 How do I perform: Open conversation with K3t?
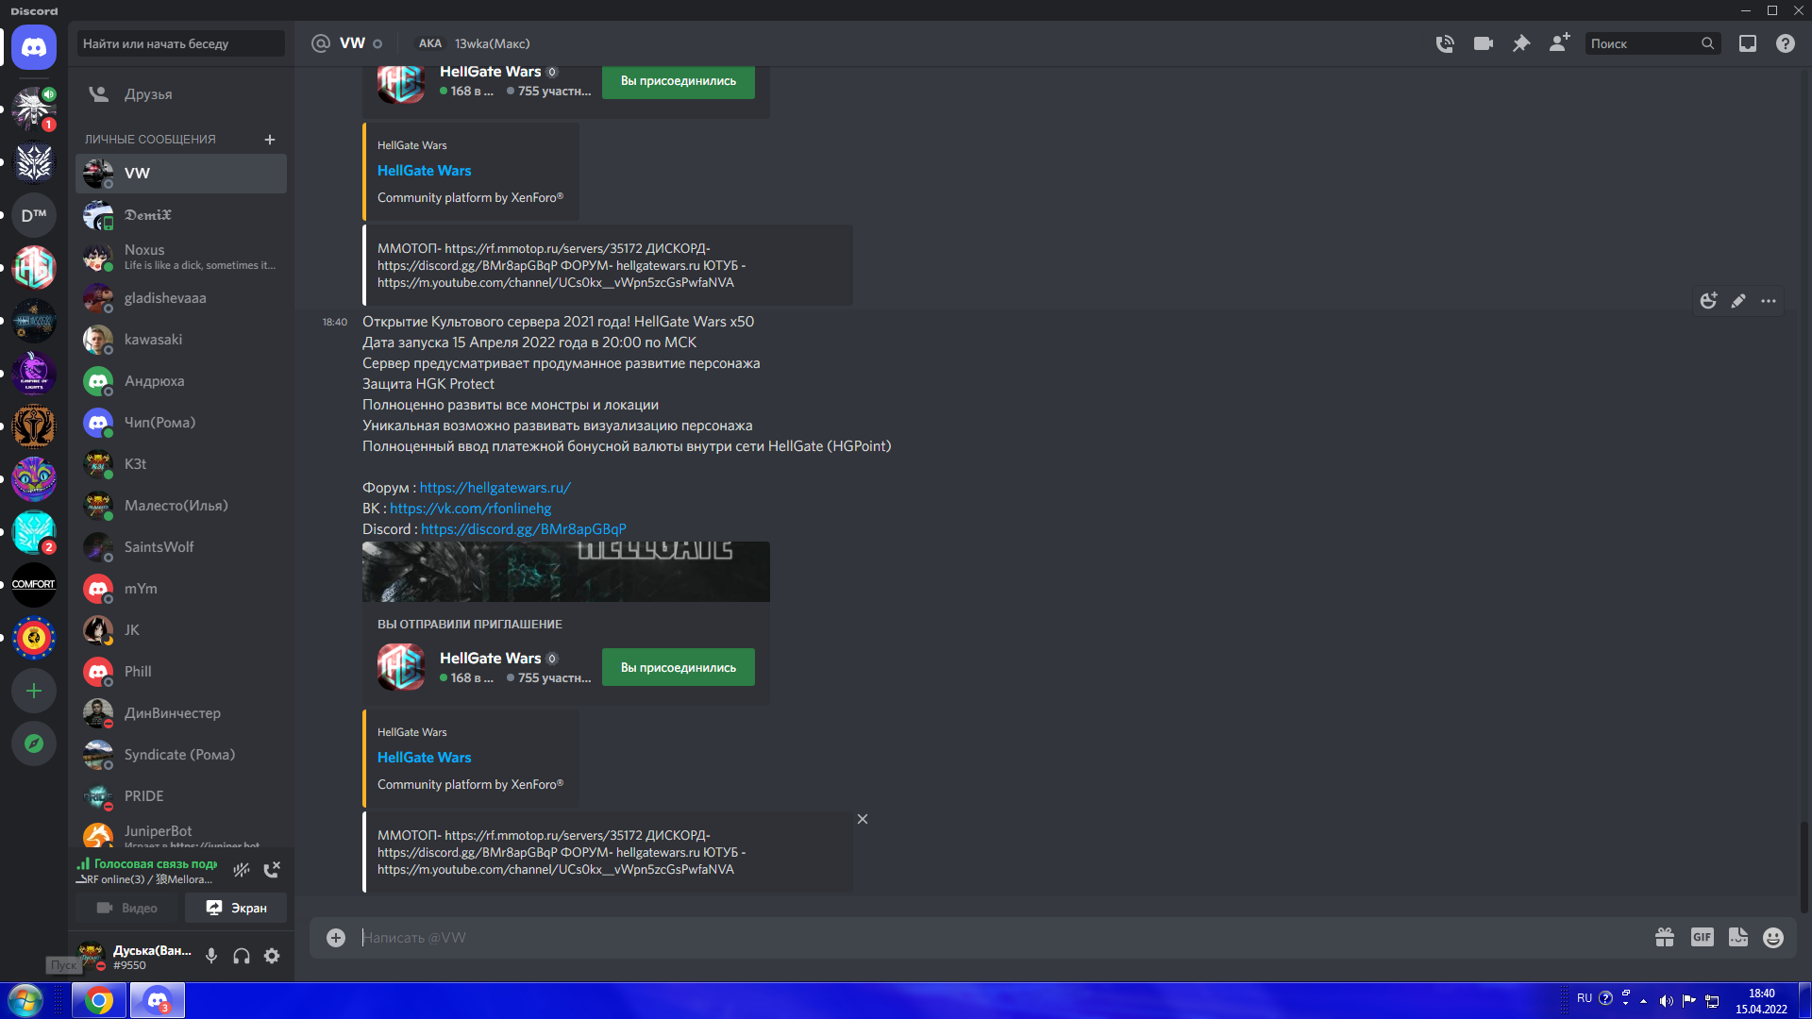click(181, 464)
